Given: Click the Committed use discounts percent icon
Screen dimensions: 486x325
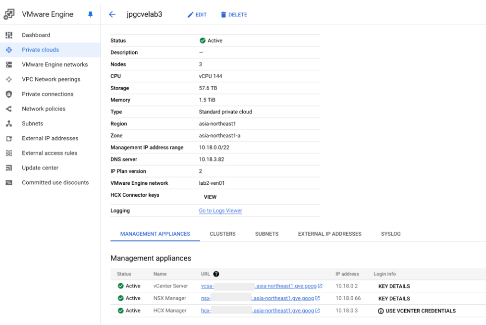Looking at the screenshot, I should 9,182.
